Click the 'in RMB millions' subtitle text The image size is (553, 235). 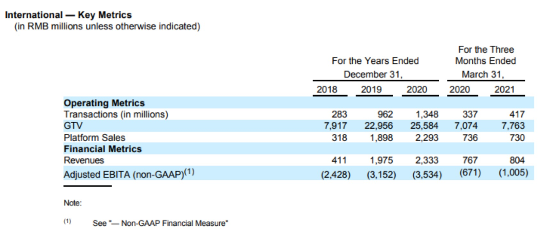(x=107, y=26)
